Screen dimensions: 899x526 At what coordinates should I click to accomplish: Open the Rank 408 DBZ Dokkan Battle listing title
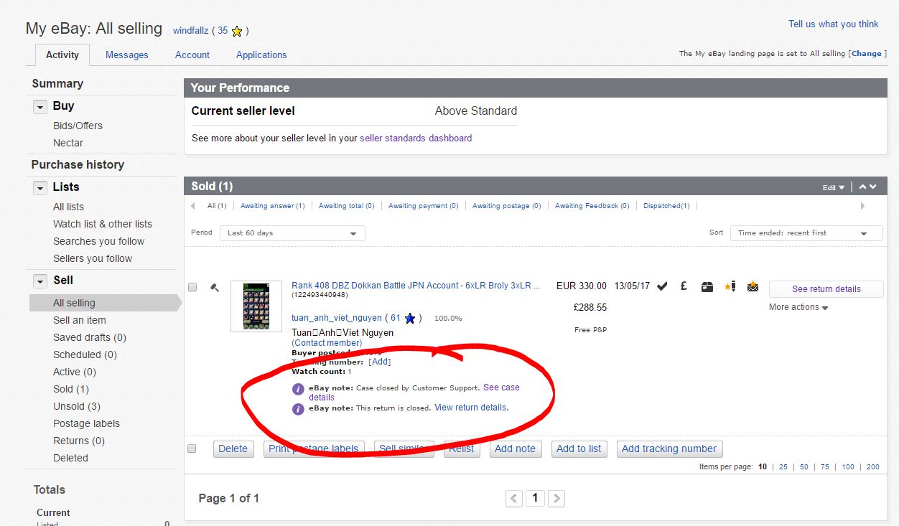coord(416,286)
